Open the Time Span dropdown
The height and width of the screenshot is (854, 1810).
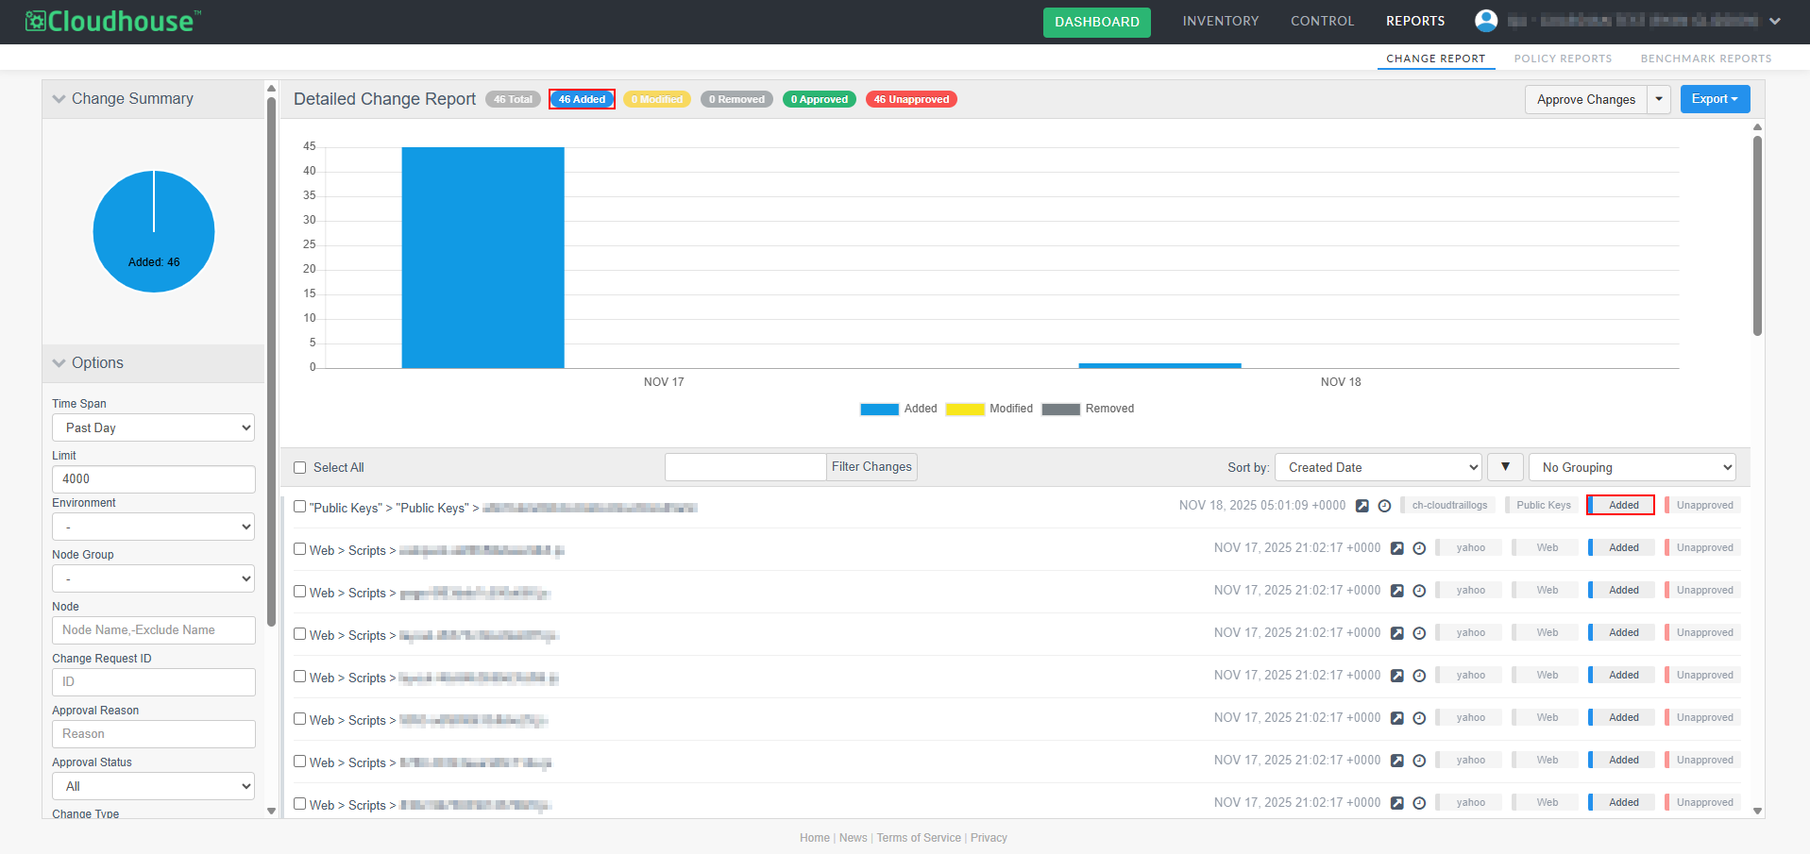(154, 427)
